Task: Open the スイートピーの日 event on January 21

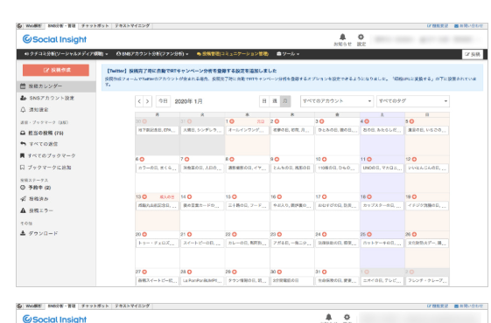Action: 202,243
